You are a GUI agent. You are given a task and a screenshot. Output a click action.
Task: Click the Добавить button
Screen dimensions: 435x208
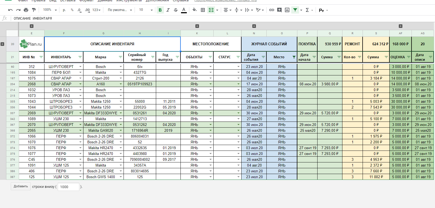[x=21, y=186]
